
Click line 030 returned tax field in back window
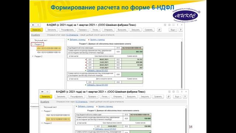pos(132,74)
